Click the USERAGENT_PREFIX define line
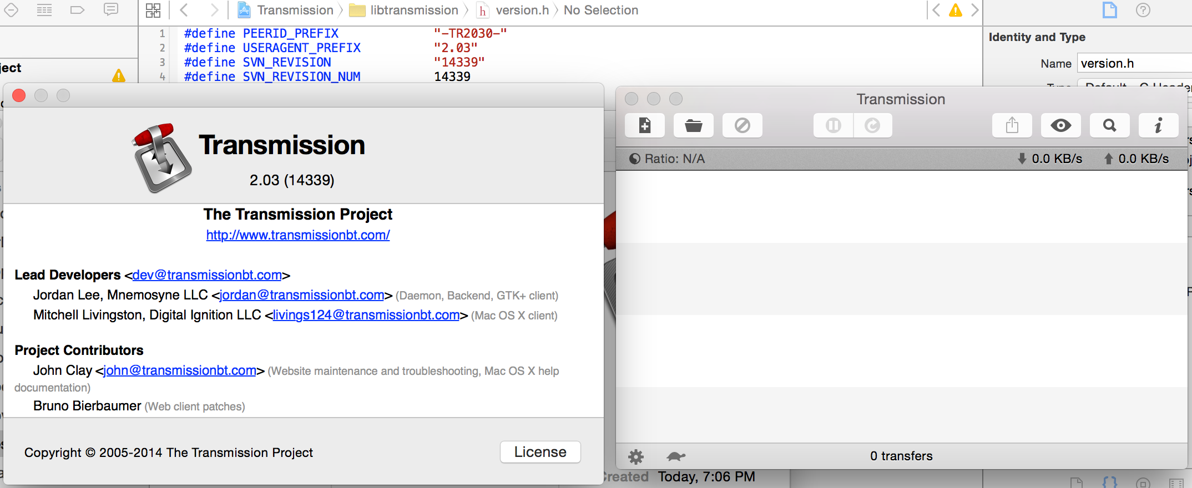 pyautogui.click(x=331, y=48)
